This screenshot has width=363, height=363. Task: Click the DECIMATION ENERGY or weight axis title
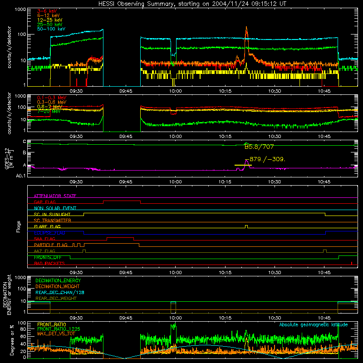(7, 294)
